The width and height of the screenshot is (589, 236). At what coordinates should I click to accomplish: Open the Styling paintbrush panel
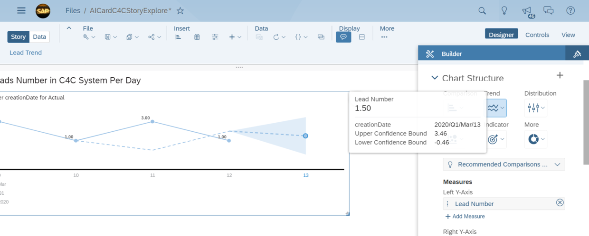click(577, 54)
